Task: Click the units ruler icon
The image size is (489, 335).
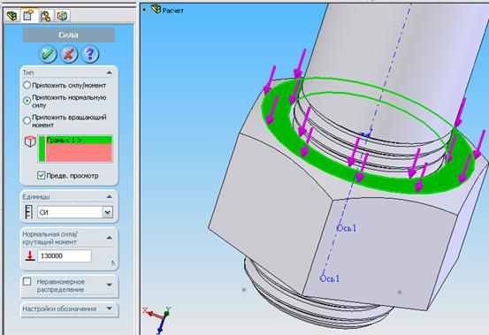Action: pyautogui.click(x=28, y=212)
